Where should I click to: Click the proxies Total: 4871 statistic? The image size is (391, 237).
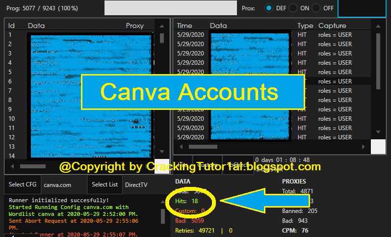tap(297, 191)
